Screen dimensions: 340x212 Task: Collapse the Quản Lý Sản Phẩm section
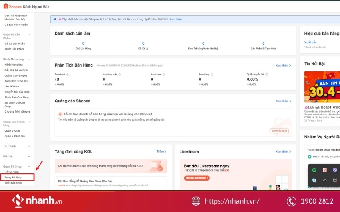(x=29, y=35)
